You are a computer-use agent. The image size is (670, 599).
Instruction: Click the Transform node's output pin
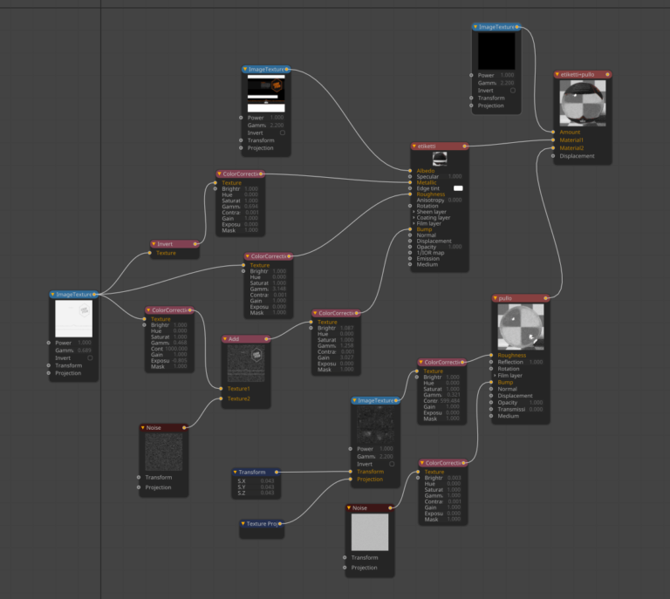(278, 473)
